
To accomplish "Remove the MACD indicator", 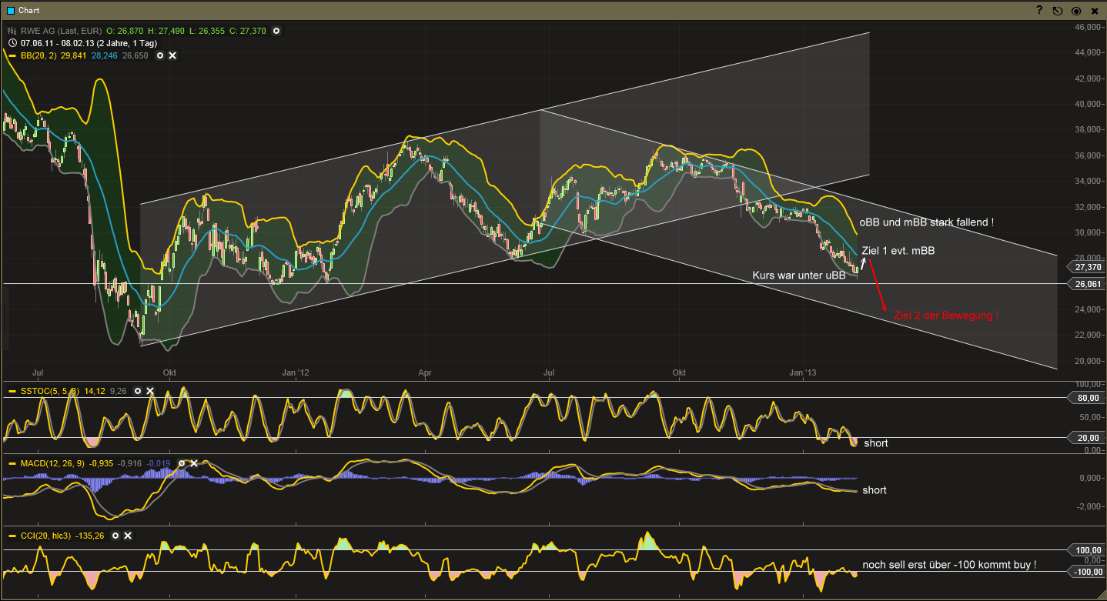I will click(194, 463).
